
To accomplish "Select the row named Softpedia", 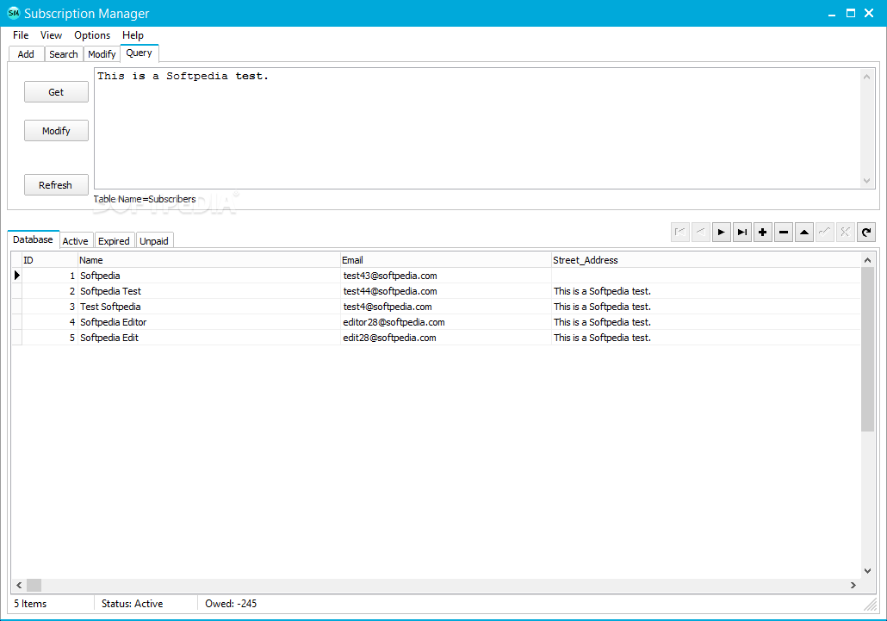I will [436, 276].
